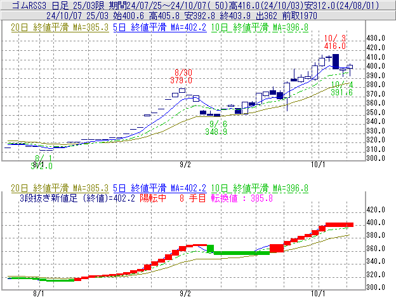Click the '10/1' date label on upper chart axis
Viewport: 396px width, 302px height.
(x=318, y=165)
